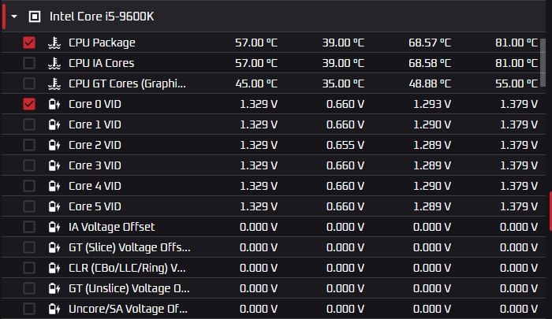
Task: Select the Core 4 VID row label
Action: tap(95, 186)
